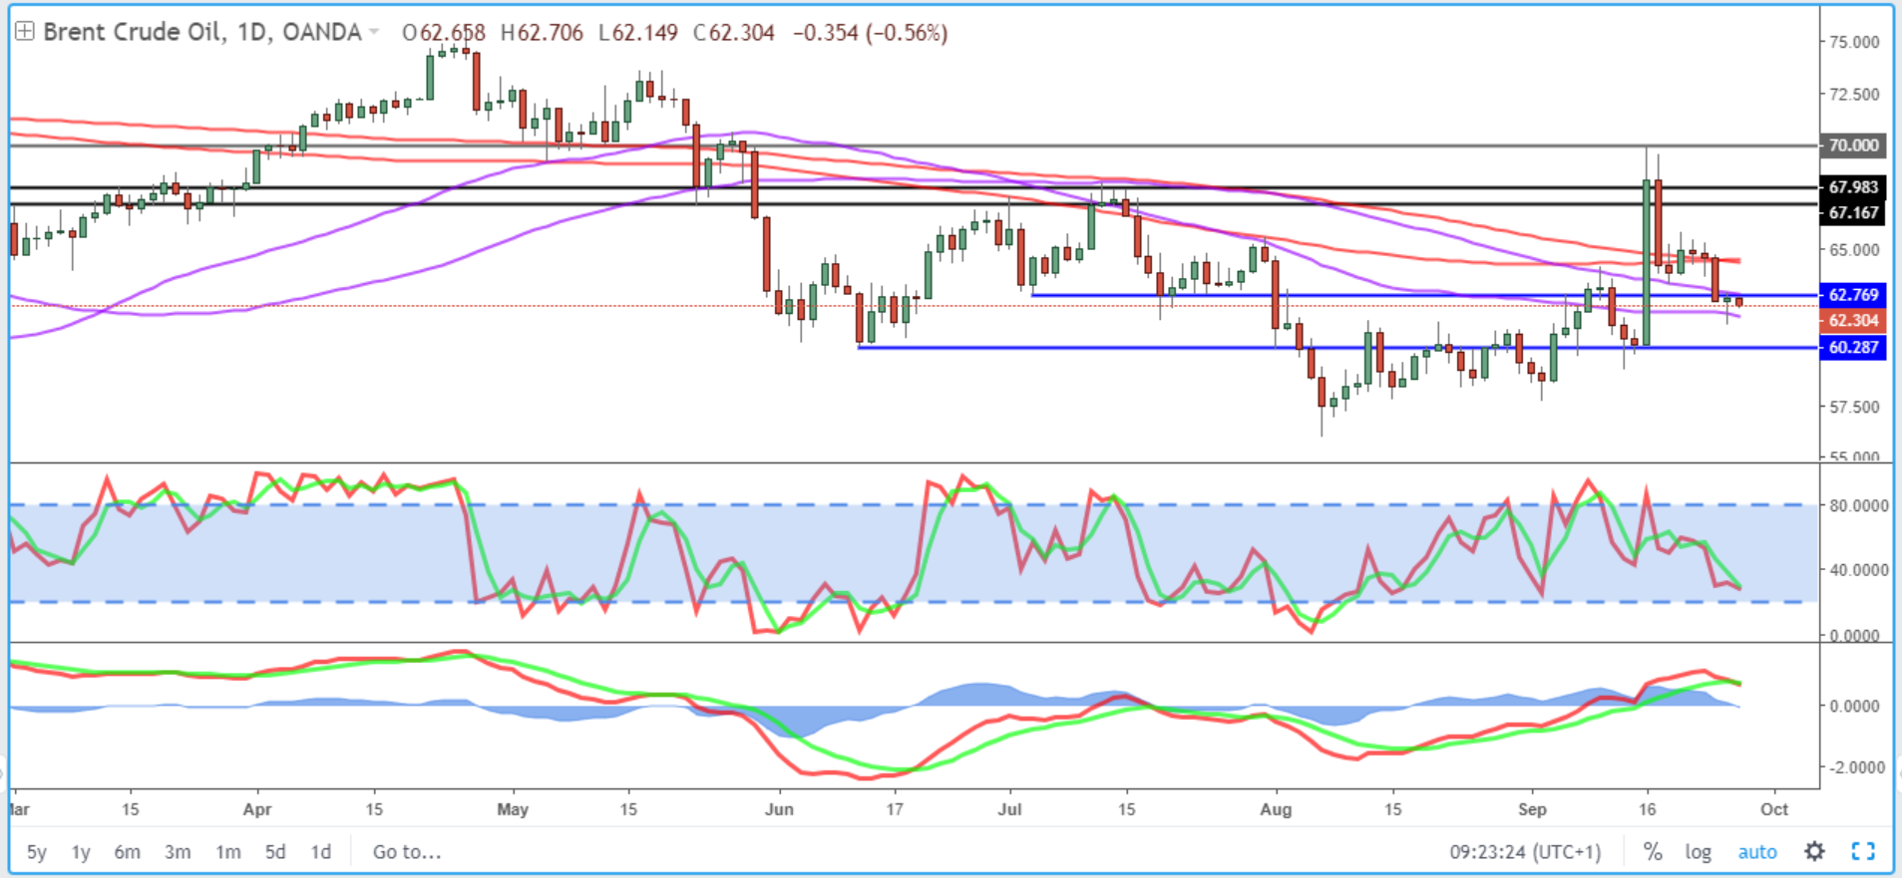1902x878 pixels.
Task: Select the 1y time range
Action: point(81,852)
